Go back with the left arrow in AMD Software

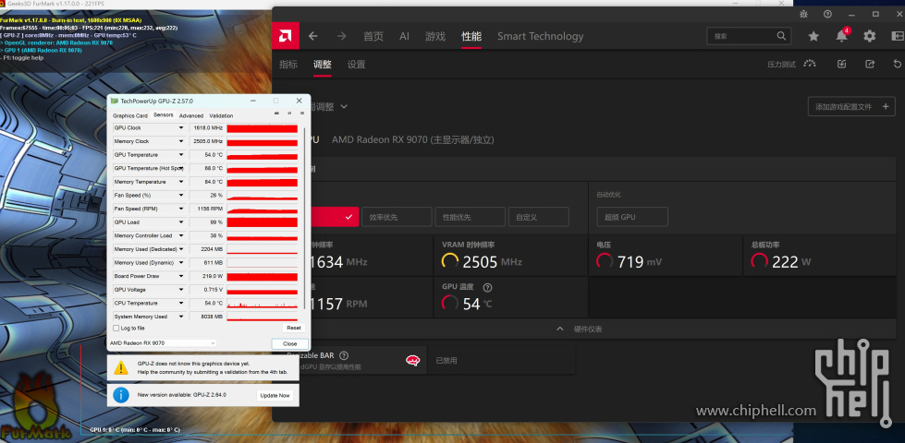(x=312, y=36)
